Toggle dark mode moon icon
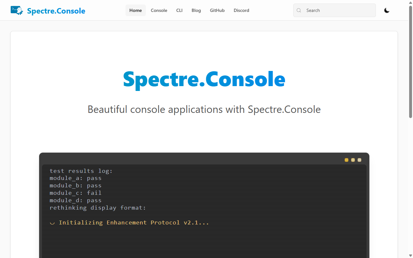 tap(387, 10)
